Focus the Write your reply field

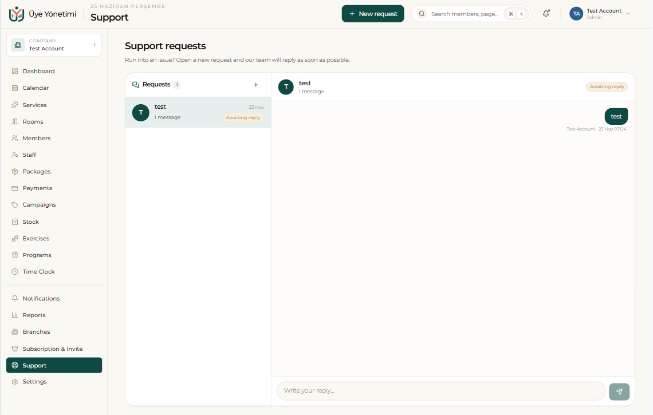(x=440, y=391)
